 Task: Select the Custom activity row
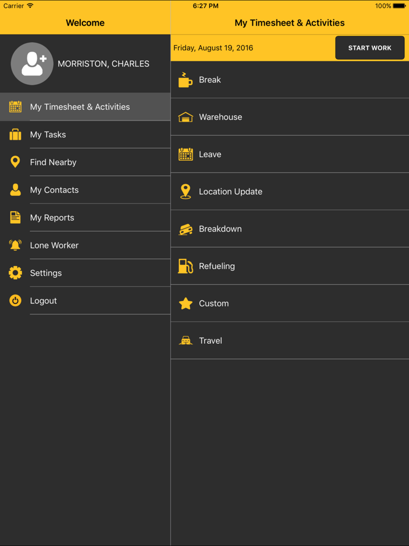(290, 303)
